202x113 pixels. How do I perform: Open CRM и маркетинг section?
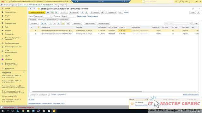(10, 12)
